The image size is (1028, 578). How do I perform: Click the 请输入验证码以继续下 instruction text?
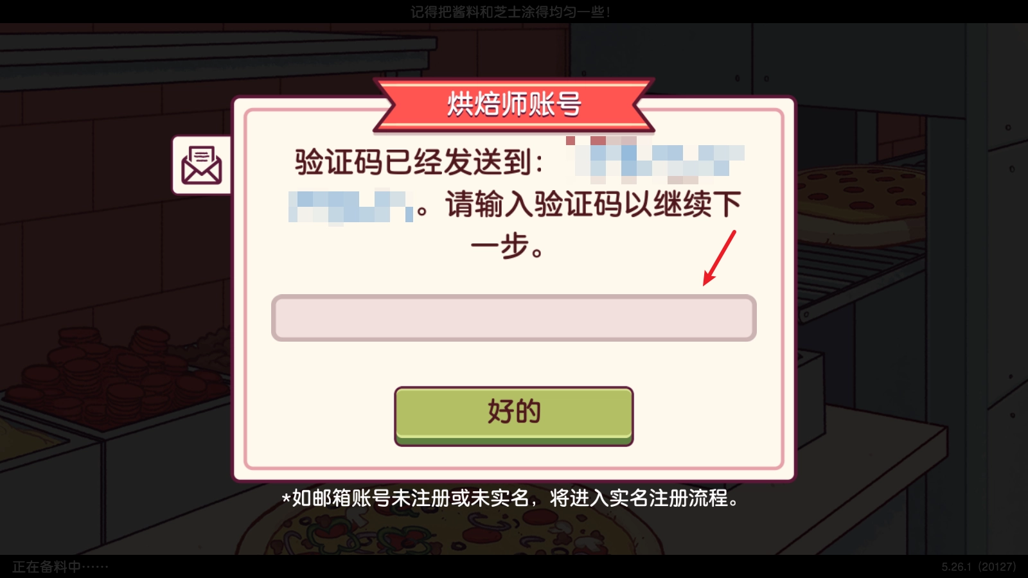point(593,204)
